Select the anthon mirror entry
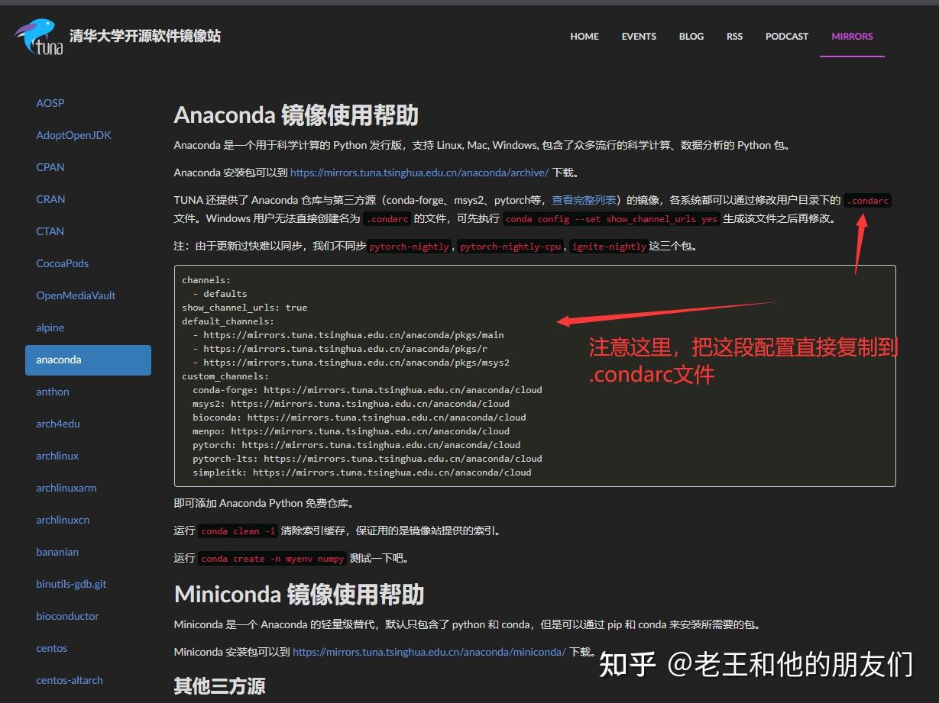 point(52,392)
